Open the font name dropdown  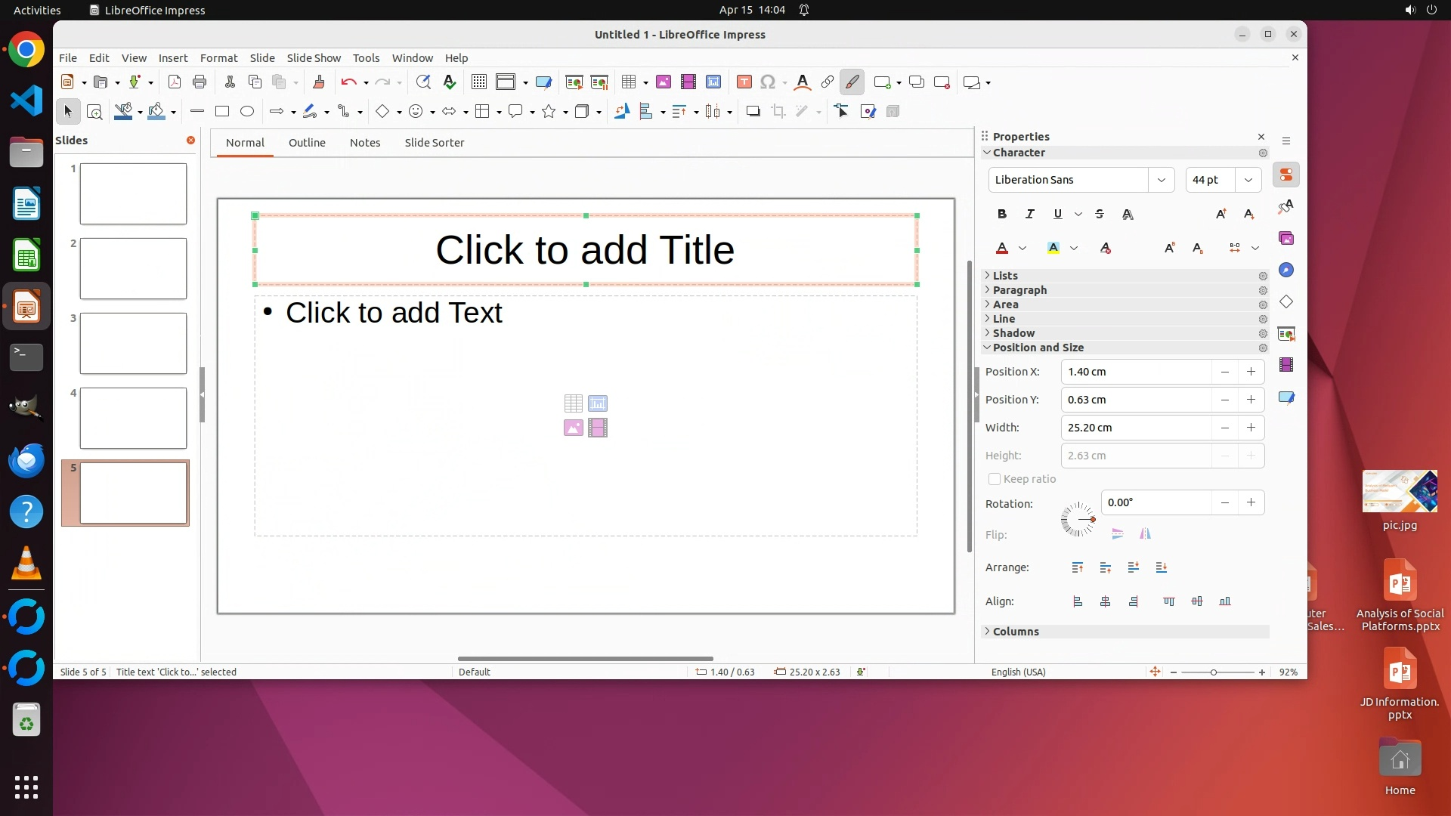tap(1162, 180)
